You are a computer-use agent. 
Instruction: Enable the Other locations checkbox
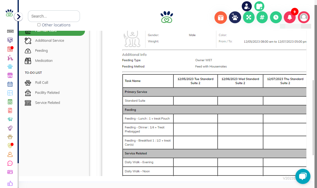pyautogui.click(x=39, y=25)
